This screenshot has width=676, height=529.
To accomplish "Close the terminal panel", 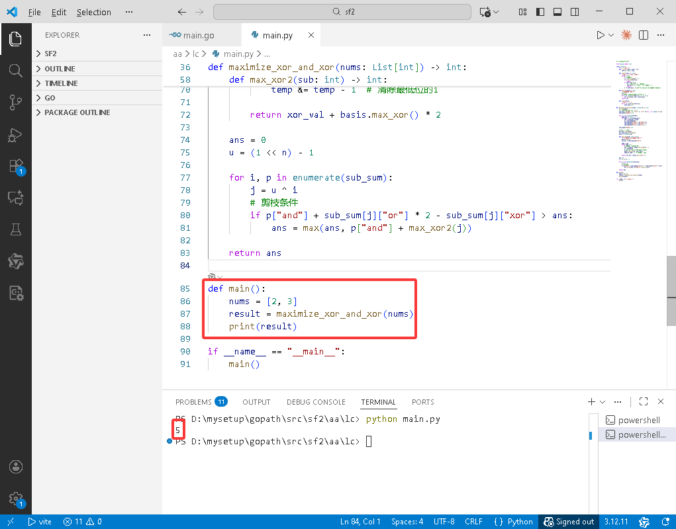I will pos(661,401).
